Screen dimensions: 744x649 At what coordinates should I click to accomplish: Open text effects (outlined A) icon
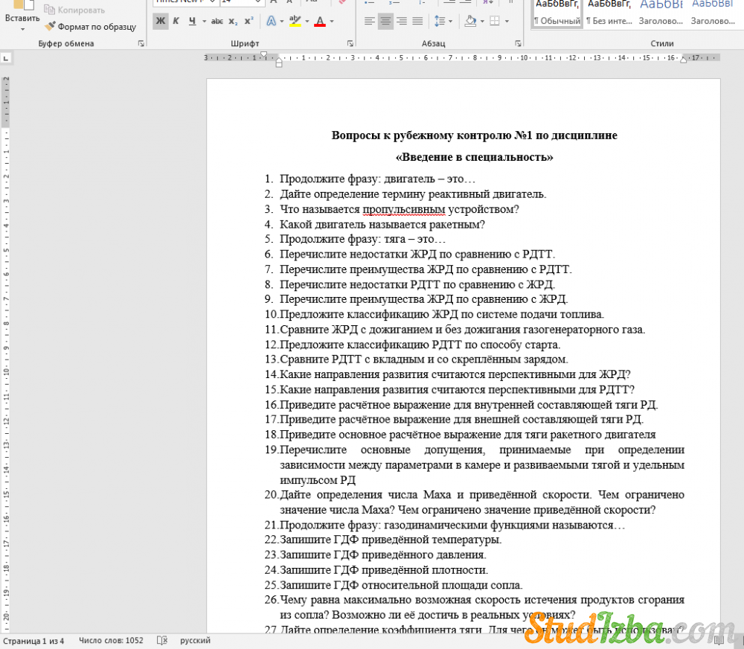(271, 21)
